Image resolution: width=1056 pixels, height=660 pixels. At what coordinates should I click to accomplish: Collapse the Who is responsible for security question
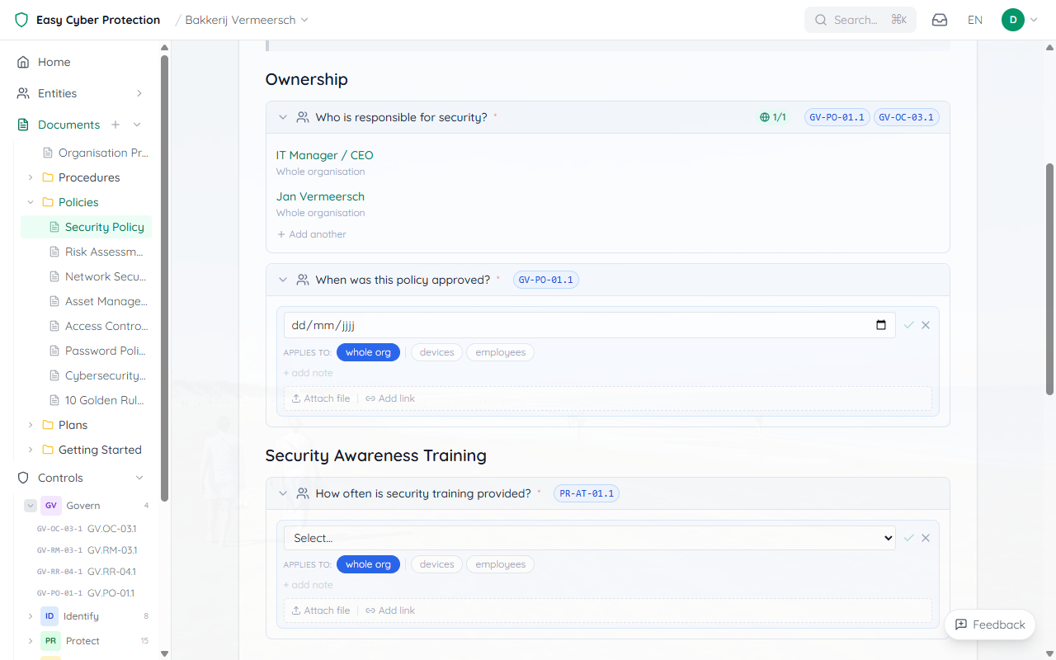click(283, 117)
